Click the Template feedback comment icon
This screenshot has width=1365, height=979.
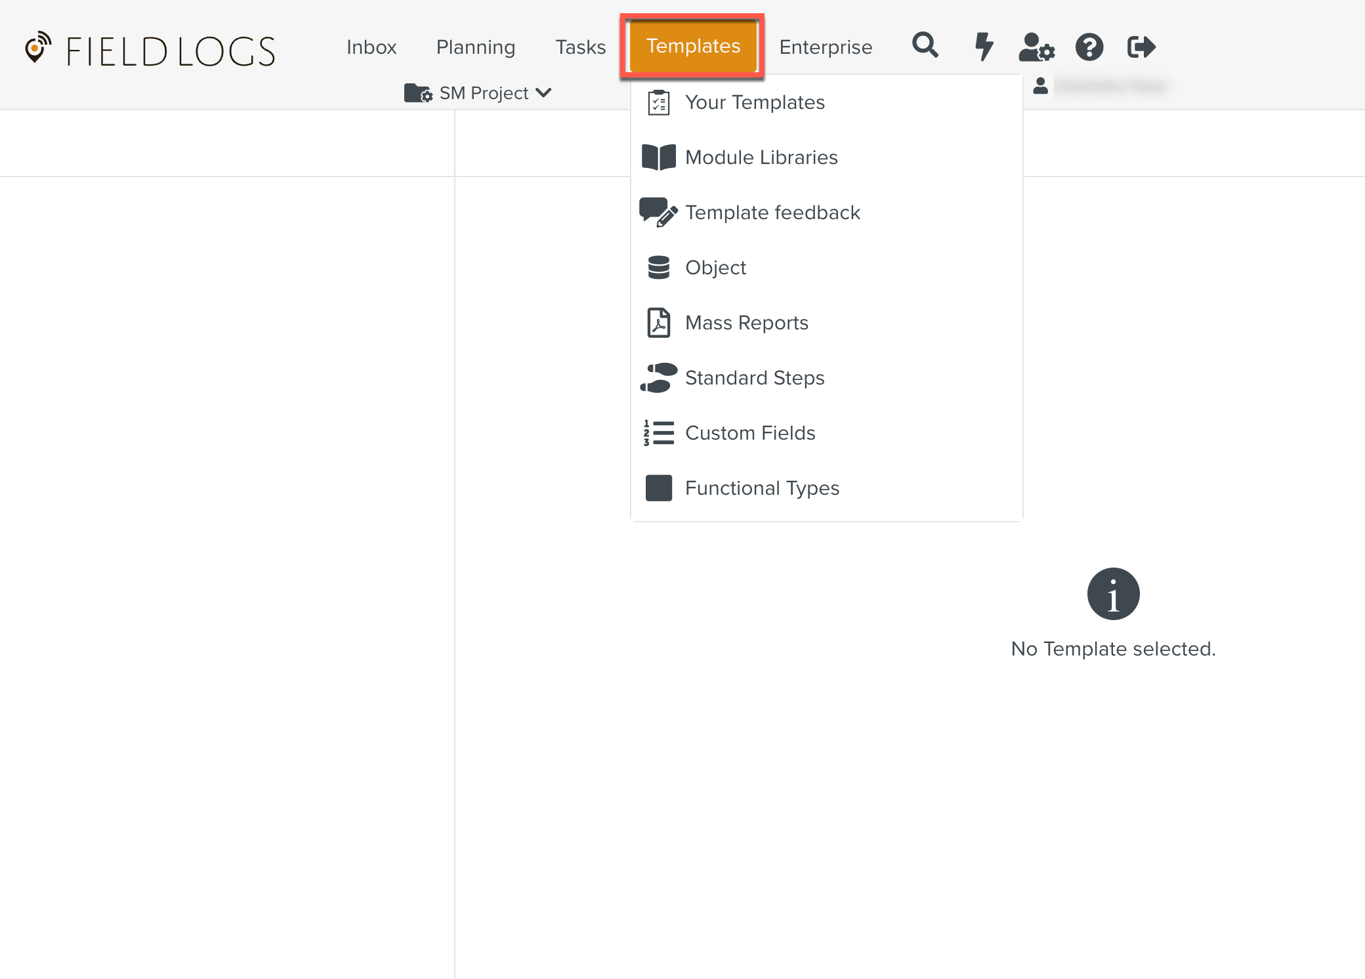(658, 213)
